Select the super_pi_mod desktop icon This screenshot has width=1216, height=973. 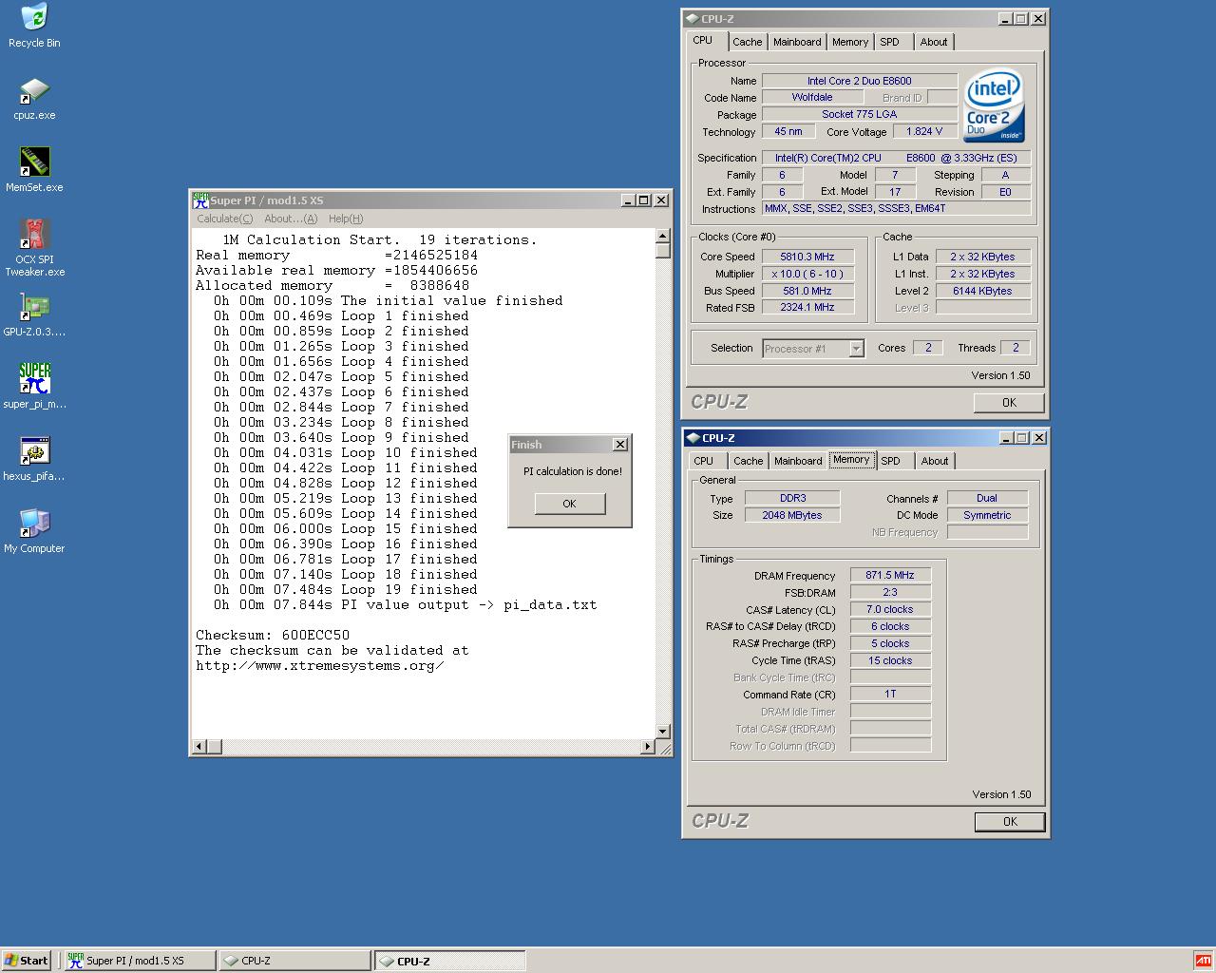[34, 387]
